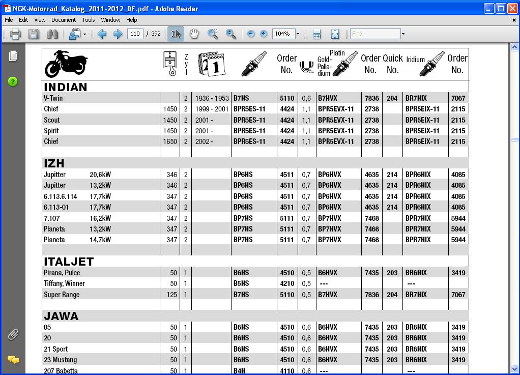This screenshot has width=520, height=375.
Task: Click the vertical scrollbar thumb
Action: [514, 140]
